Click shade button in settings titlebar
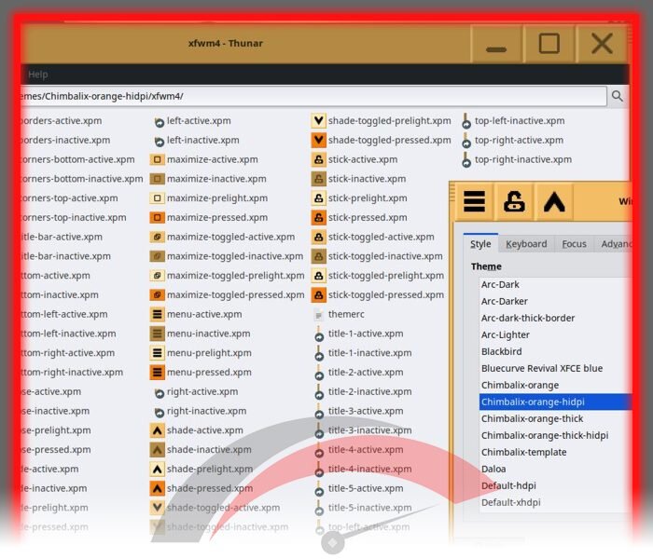 click(554, 202)
